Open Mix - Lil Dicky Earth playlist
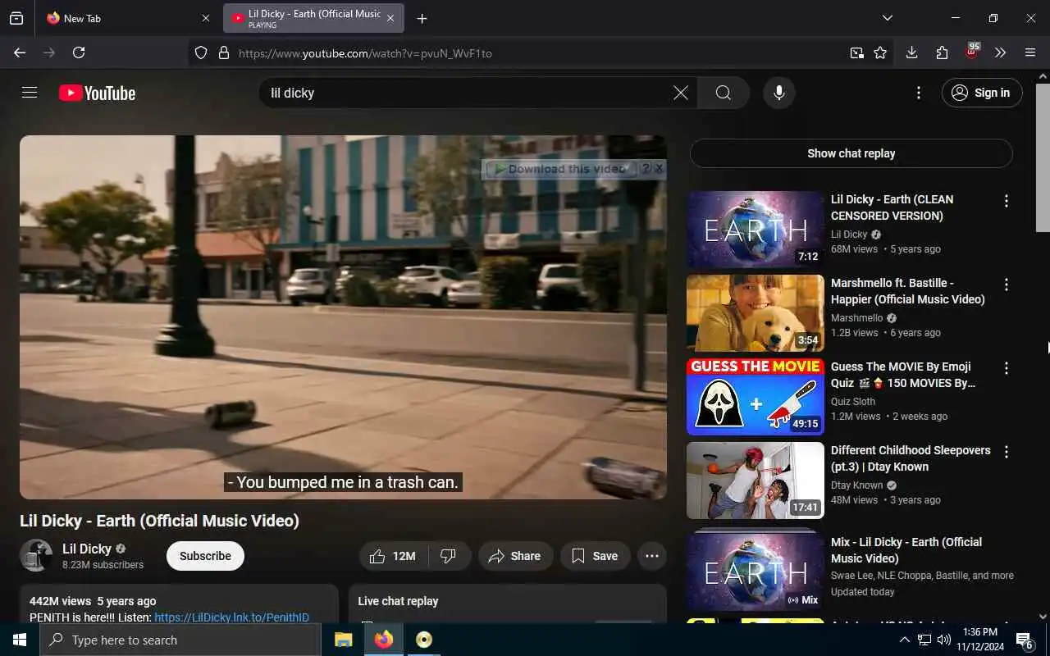Screen dimensions: 1050x656 point(756,570)
